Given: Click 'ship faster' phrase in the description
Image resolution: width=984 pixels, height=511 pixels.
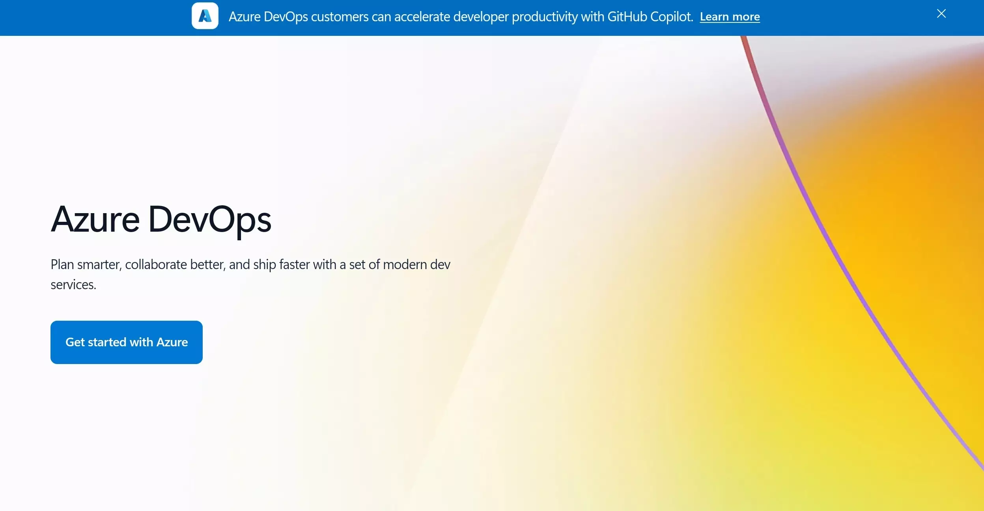Looking at the screenshot, I should [281, 265].
